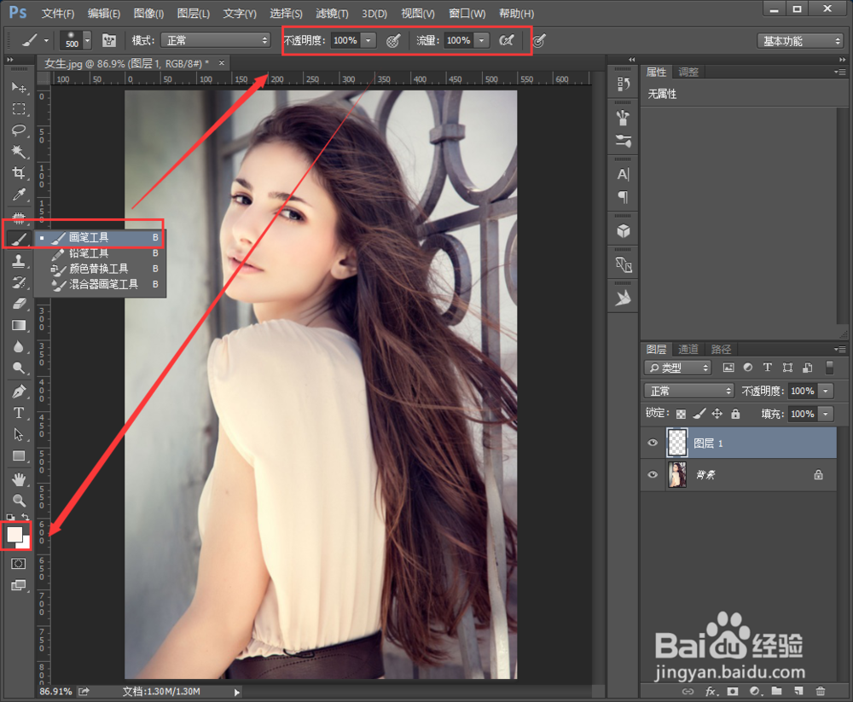The width and height of the screenshot is (853, 702).
Task: Switch to the 调整 tab
Action: tap(688, 72)
